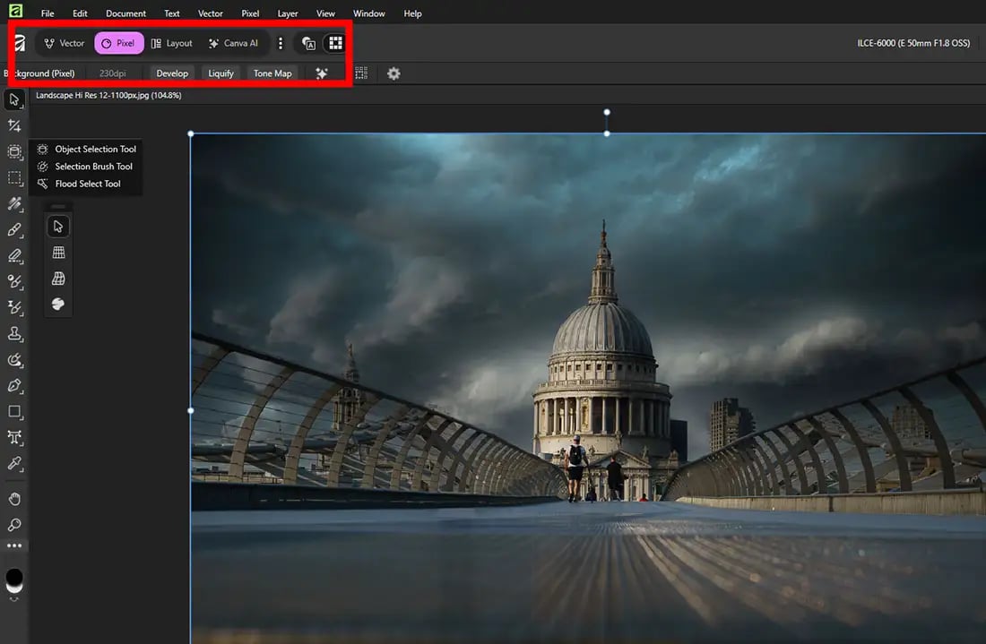Switch to the Canva AI studio

tap(233, 43)
